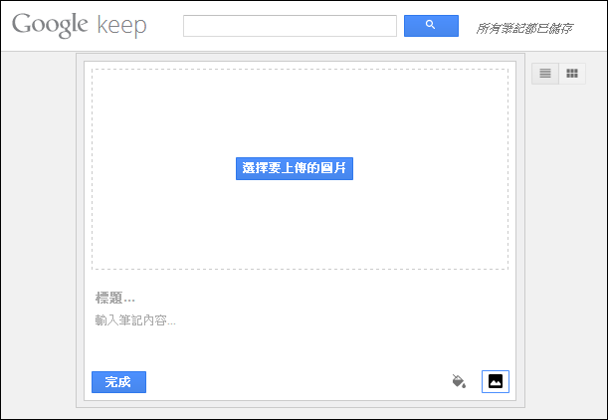The width and height of the screenshot is (608, 420).
Task: Click the 選擇要上傳的圖片 upload button
Action: 295,168
